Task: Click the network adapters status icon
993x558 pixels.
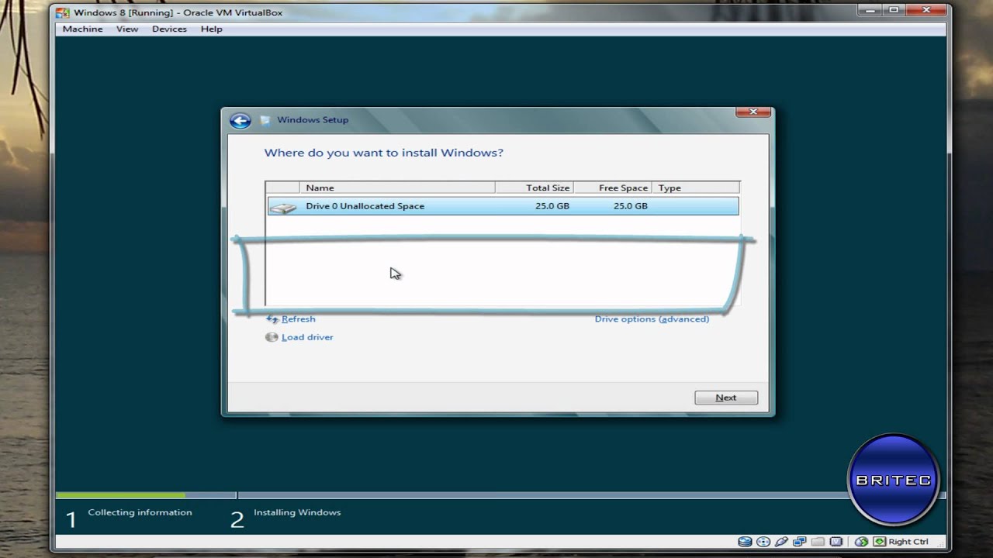Action: point(799,542)
